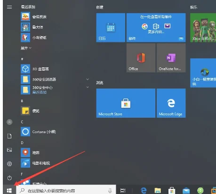The height and width of the screenshot is (194, 216).
Task: Launch Edge from the taskbar
Action: click(144, 191)
